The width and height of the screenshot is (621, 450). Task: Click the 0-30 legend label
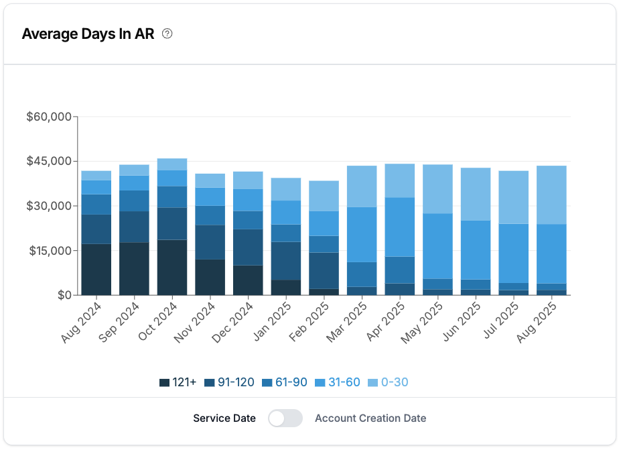click(395, 383)
